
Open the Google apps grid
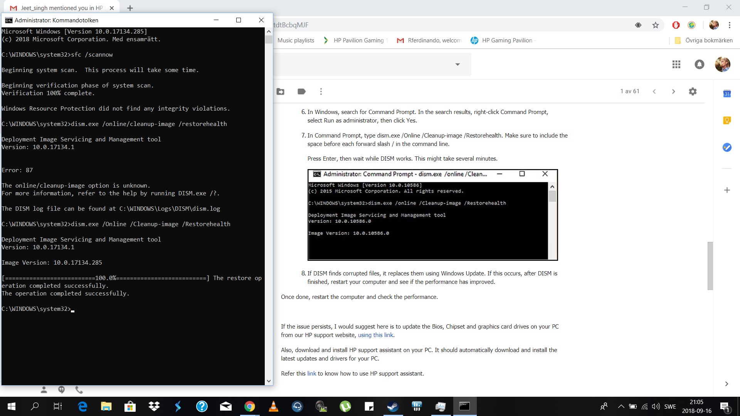click(676, 64)
